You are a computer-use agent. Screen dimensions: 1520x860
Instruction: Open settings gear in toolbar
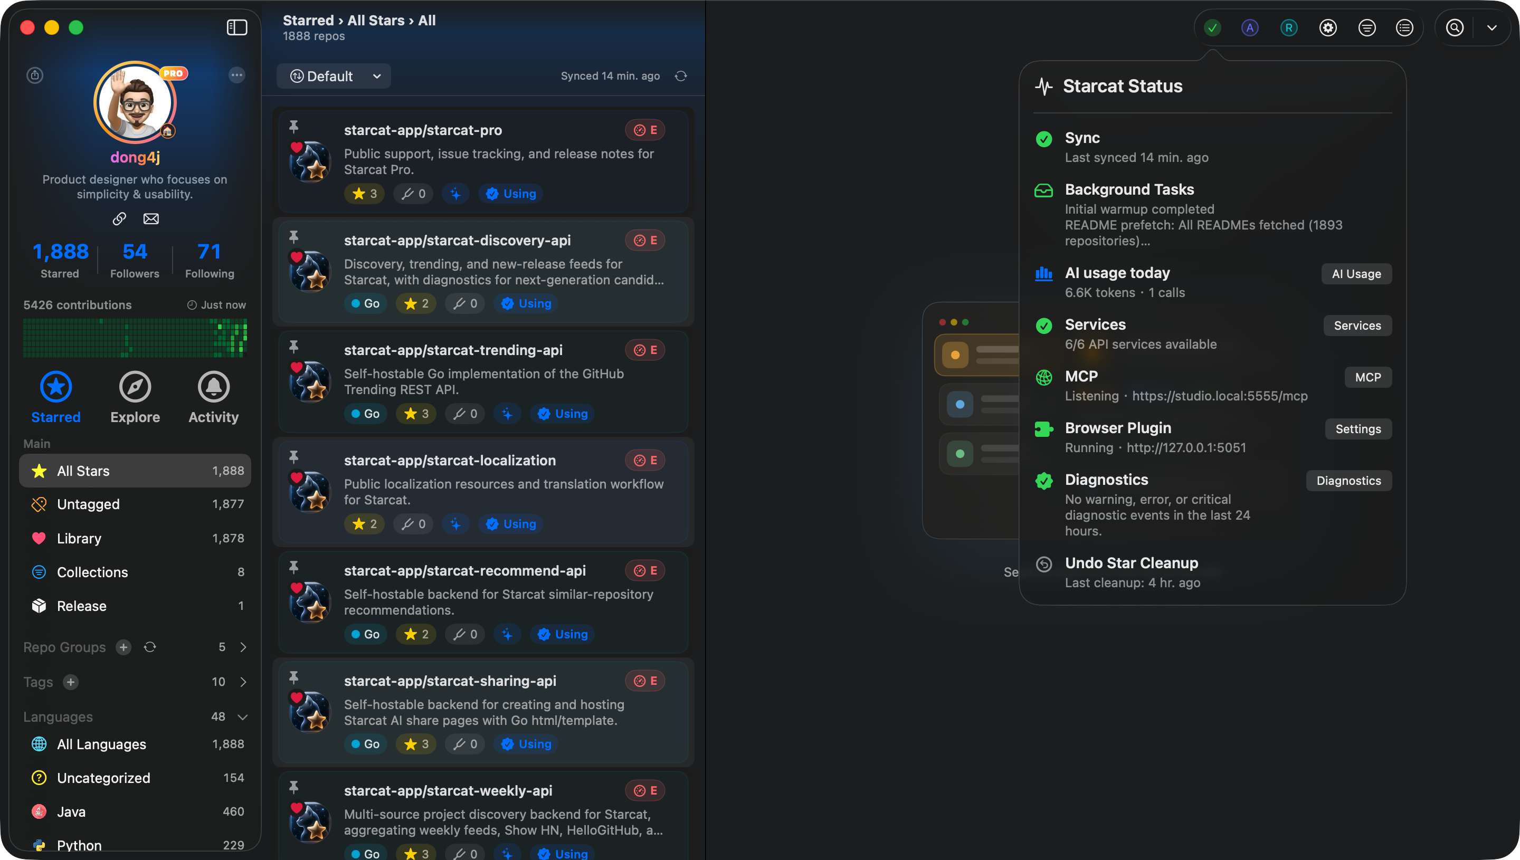[x=1328, y=28]
